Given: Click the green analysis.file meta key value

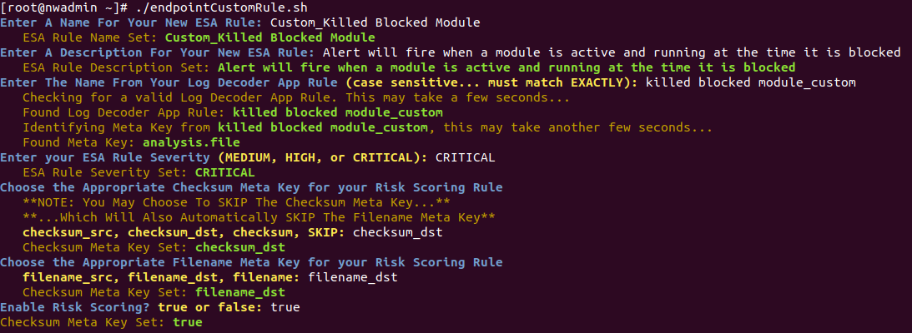Looking at the screenshot, I should pos(178,142).
